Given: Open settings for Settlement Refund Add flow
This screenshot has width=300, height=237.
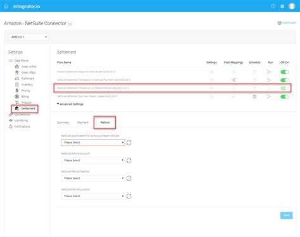Looking at the screenshot, I should (x=211, y=88).
